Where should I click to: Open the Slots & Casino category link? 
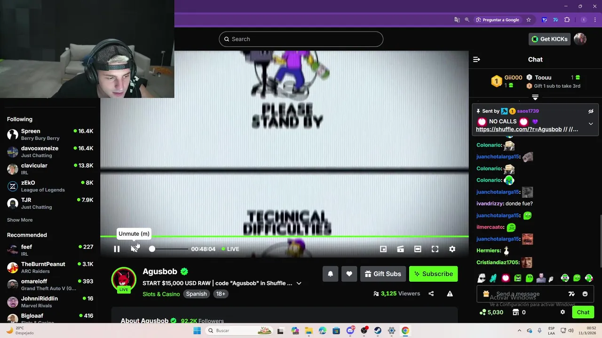161,294
